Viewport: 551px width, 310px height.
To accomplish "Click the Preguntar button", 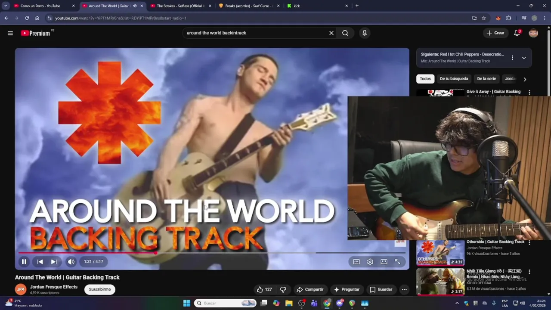I will [347, 289].
